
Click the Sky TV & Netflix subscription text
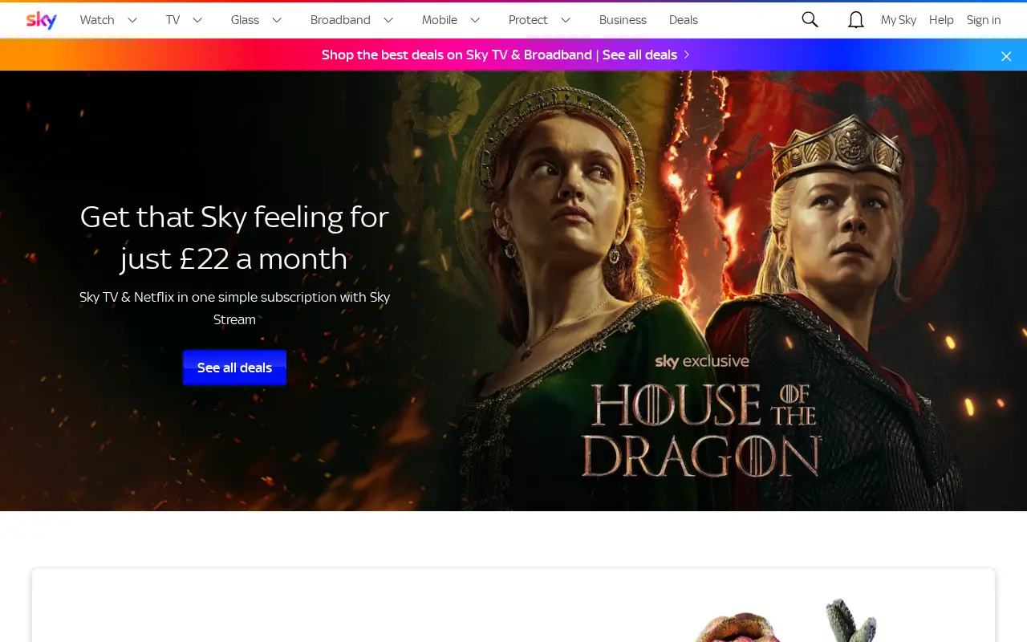(x=234, y=308)
